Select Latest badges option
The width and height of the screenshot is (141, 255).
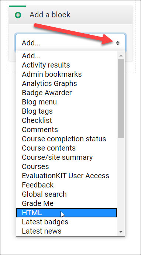pos(45,222)
